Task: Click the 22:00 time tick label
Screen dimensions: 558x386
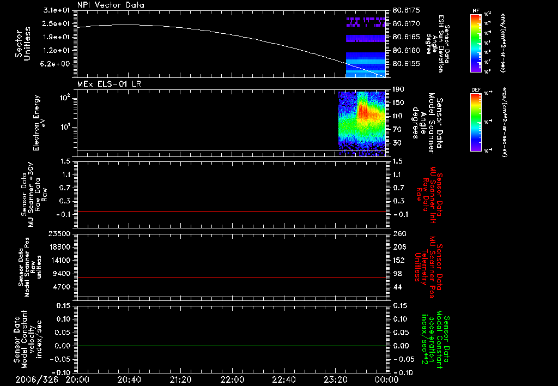Action: point(232,379)
